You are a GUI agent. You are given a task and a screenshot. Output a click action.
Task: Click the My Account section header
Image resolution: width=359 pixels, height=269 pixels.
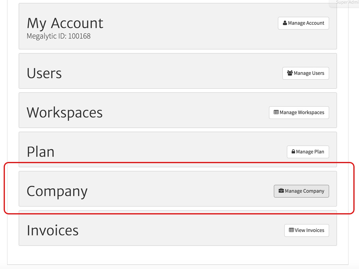pos(65,23)
